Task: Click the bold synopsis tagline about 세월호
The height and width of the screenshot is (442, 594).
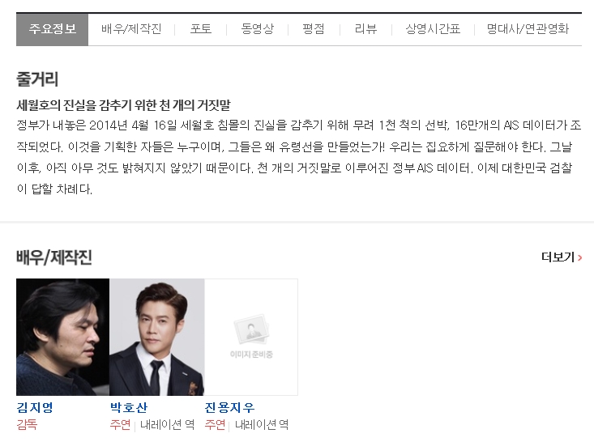Action: [x=123, y=105]
